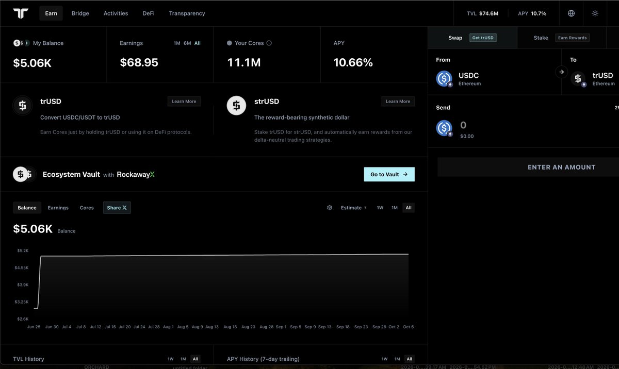Show the Earnings chart tab
Viewport: 619px width, 369px height.
[x=58, y=208]
